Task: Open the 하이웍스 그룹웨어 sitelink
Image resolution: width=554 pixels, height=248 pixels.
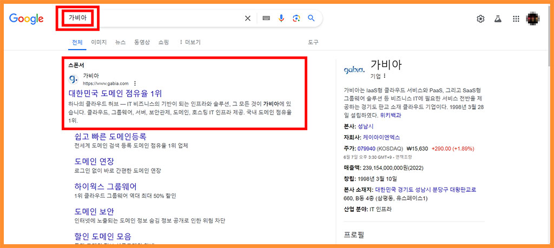Action: tap(105, 186)
